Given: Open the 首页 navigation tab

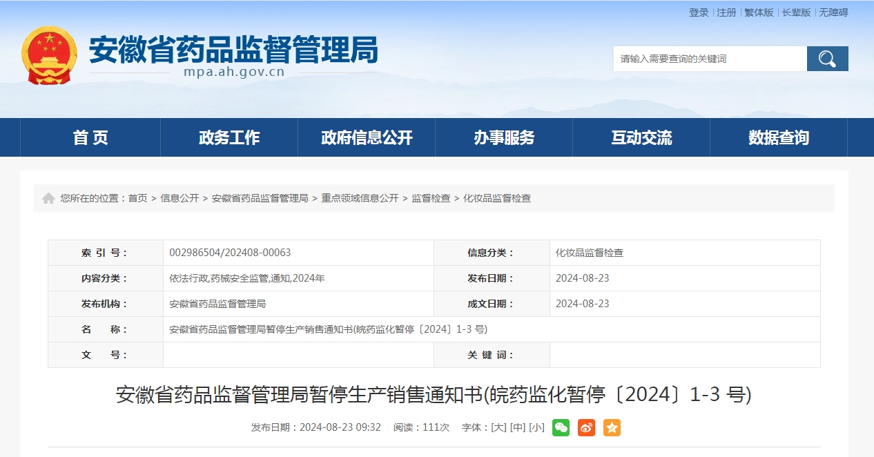Looking at the screenshot, I should [x=90, y=137].
